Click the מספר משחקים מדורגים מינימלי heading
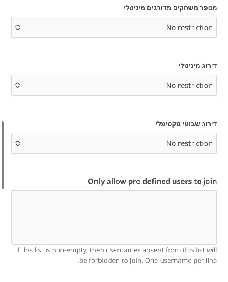Screen dimensions: 228x282 169,8
